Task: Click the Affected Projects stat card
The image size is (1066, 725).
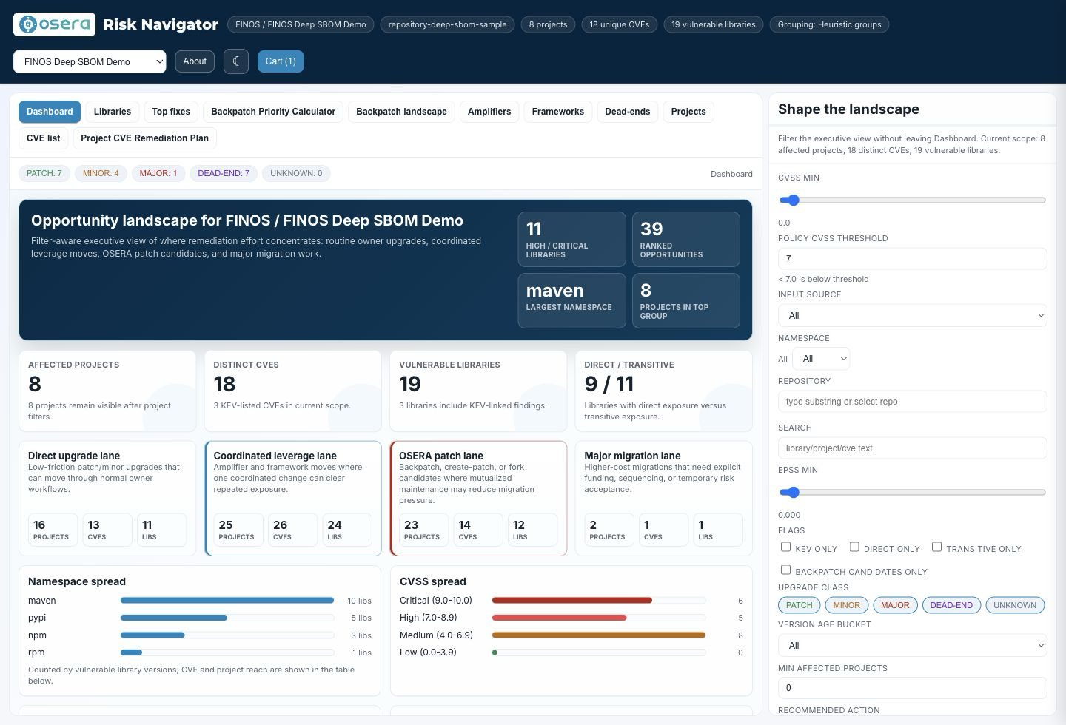Action: coord(107,391)
